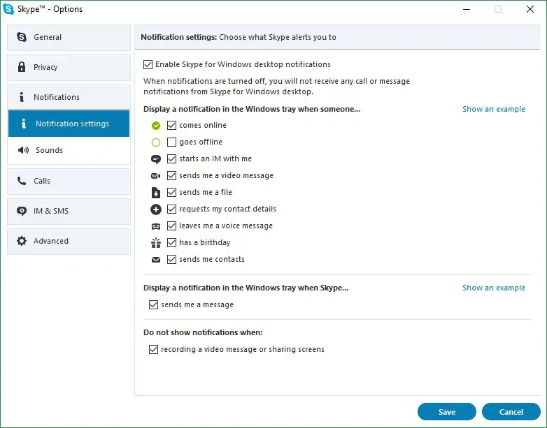Open 'Show an example' link for Skype notifications
Screen dimensions: 547x428
(494, 288)
